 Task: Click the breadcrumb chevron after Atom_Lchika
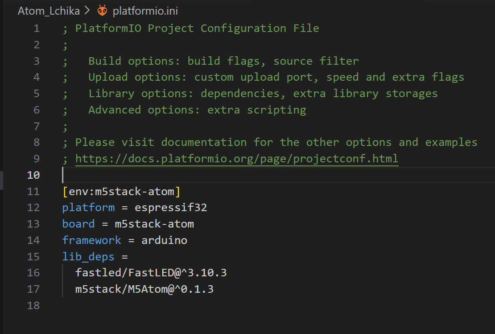click(x=87, y=11)
